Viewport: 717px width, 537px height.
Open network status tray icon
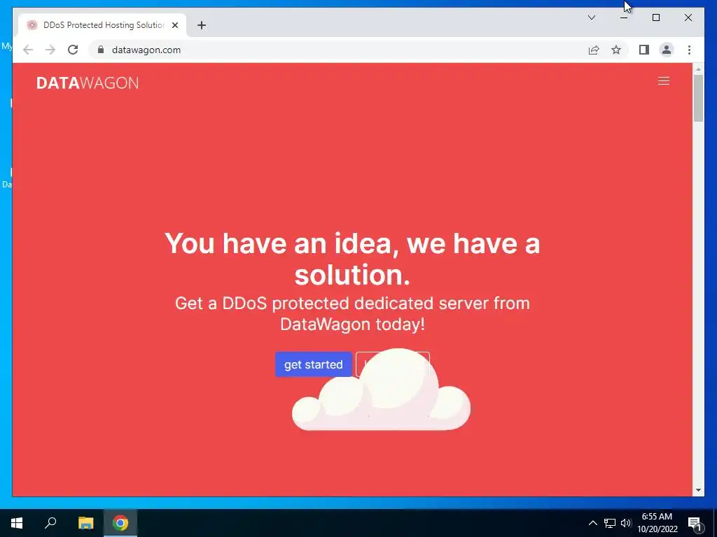[610, 523]
